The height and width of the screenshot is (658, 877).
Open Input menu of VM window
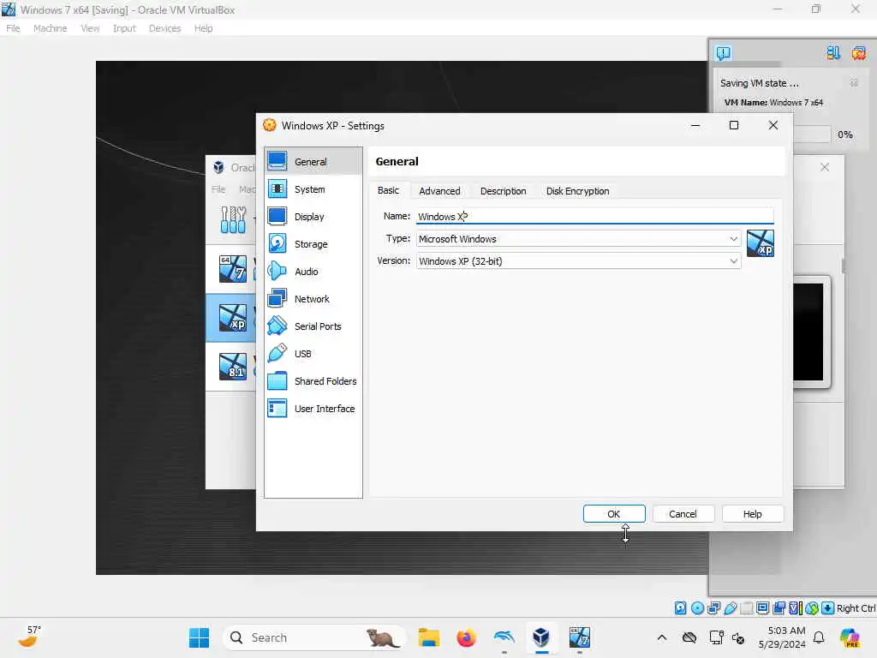coord(124,28)
